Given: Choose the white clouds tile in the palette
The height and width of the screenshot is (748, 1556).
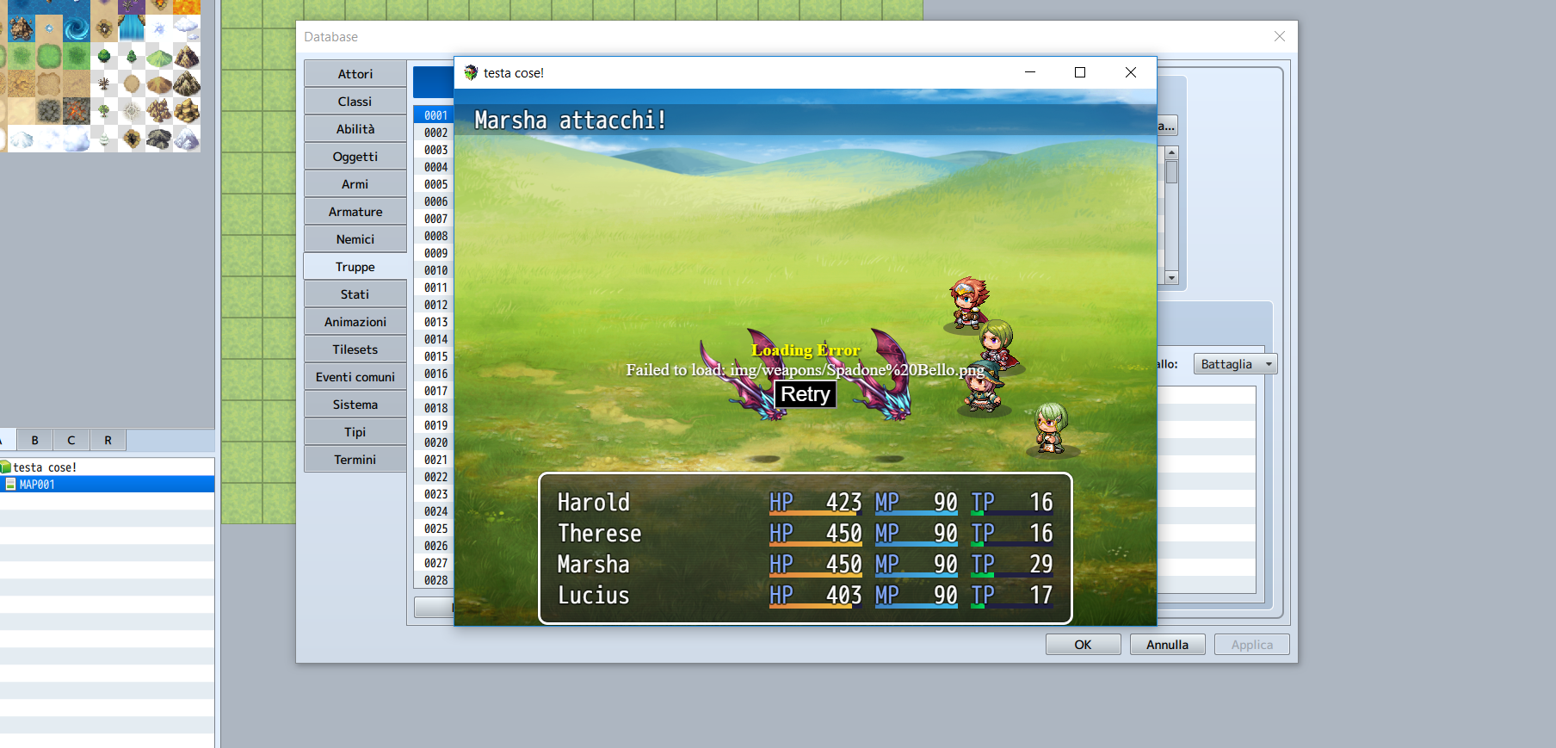Looking at the screenshot, I should (x=186, y=29).
